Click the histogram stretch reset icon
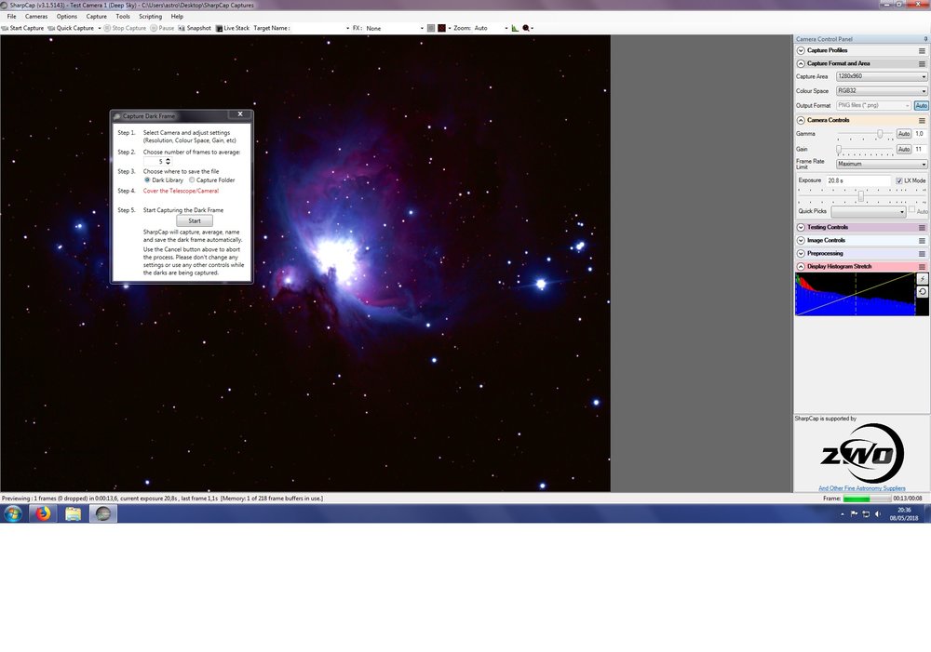This screenshot has width=931, height=652. [x=923, y=292]
